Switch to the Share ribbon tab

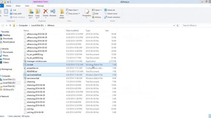(18, 6)
